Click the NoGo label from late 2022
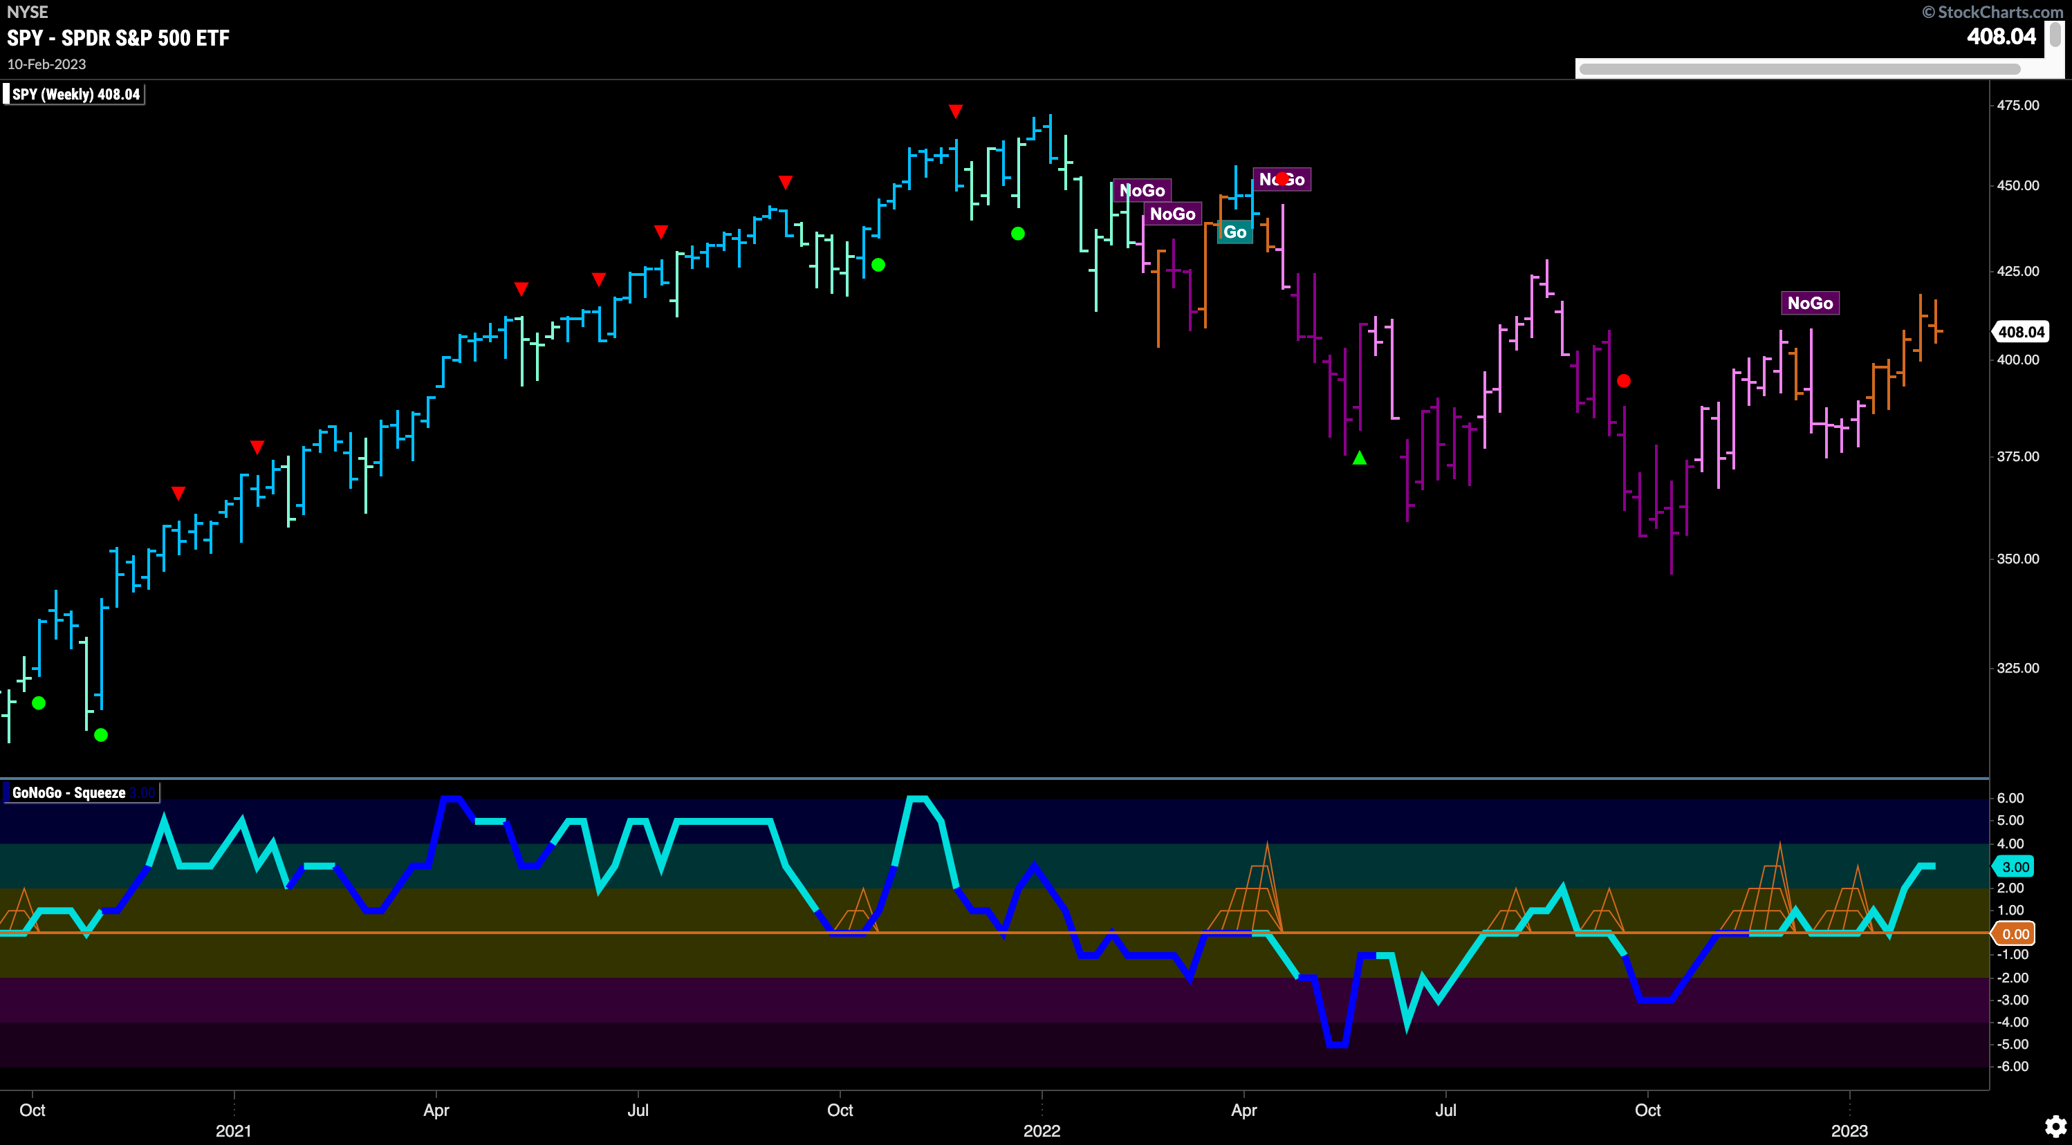The width and height of the screenshot is (2072, 1145). pos(1810,303)
